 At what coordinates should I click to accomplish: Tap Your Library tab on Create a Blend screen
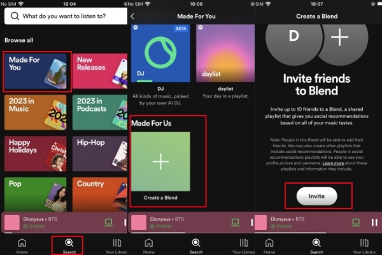[364, 246]
